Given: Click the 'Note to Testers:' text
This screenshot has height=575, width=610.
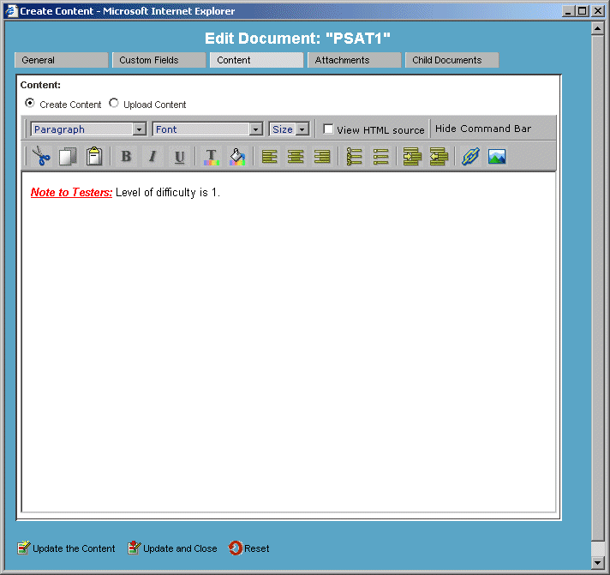Looking at the screenshot, I should click(x=72, y=192).
